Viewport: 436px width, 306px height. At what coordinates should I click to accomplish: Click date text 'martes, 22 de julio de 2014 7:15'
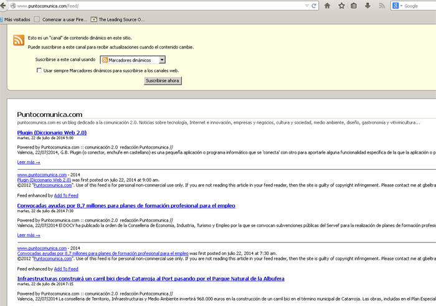point(45,284)
